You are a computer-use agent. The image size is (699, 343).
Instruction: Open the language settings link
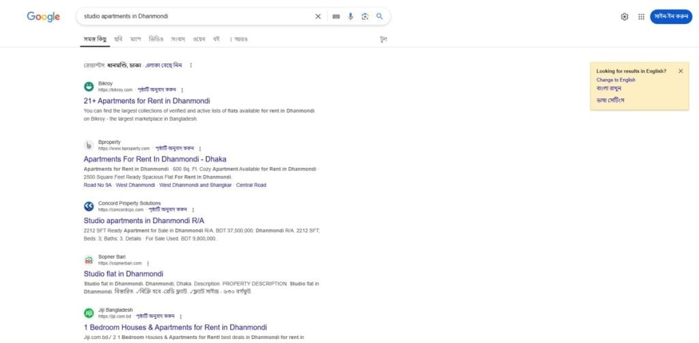tap(610, 100)
